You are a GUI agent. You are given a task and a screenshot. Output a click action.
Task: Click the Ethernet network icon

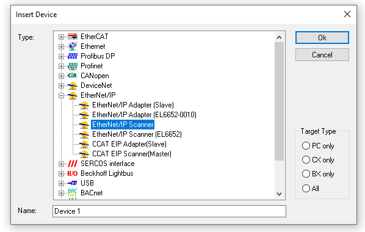[73, 46]
